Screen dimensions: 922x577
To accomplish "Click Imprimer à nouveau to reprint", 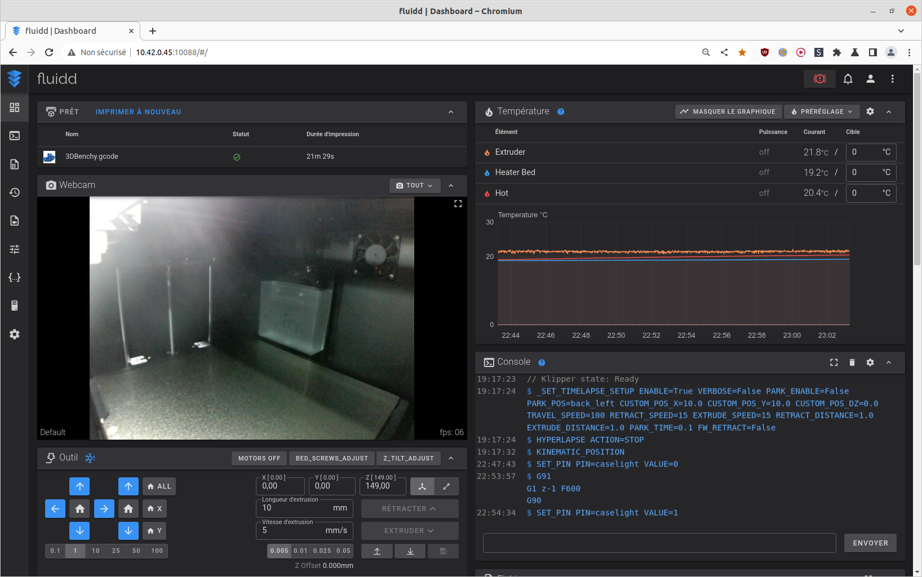I will [138, 112].
